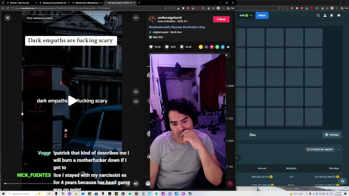Open the #motivation hashtag
This screenshot has height=196, width=349.
click(191, 27)
